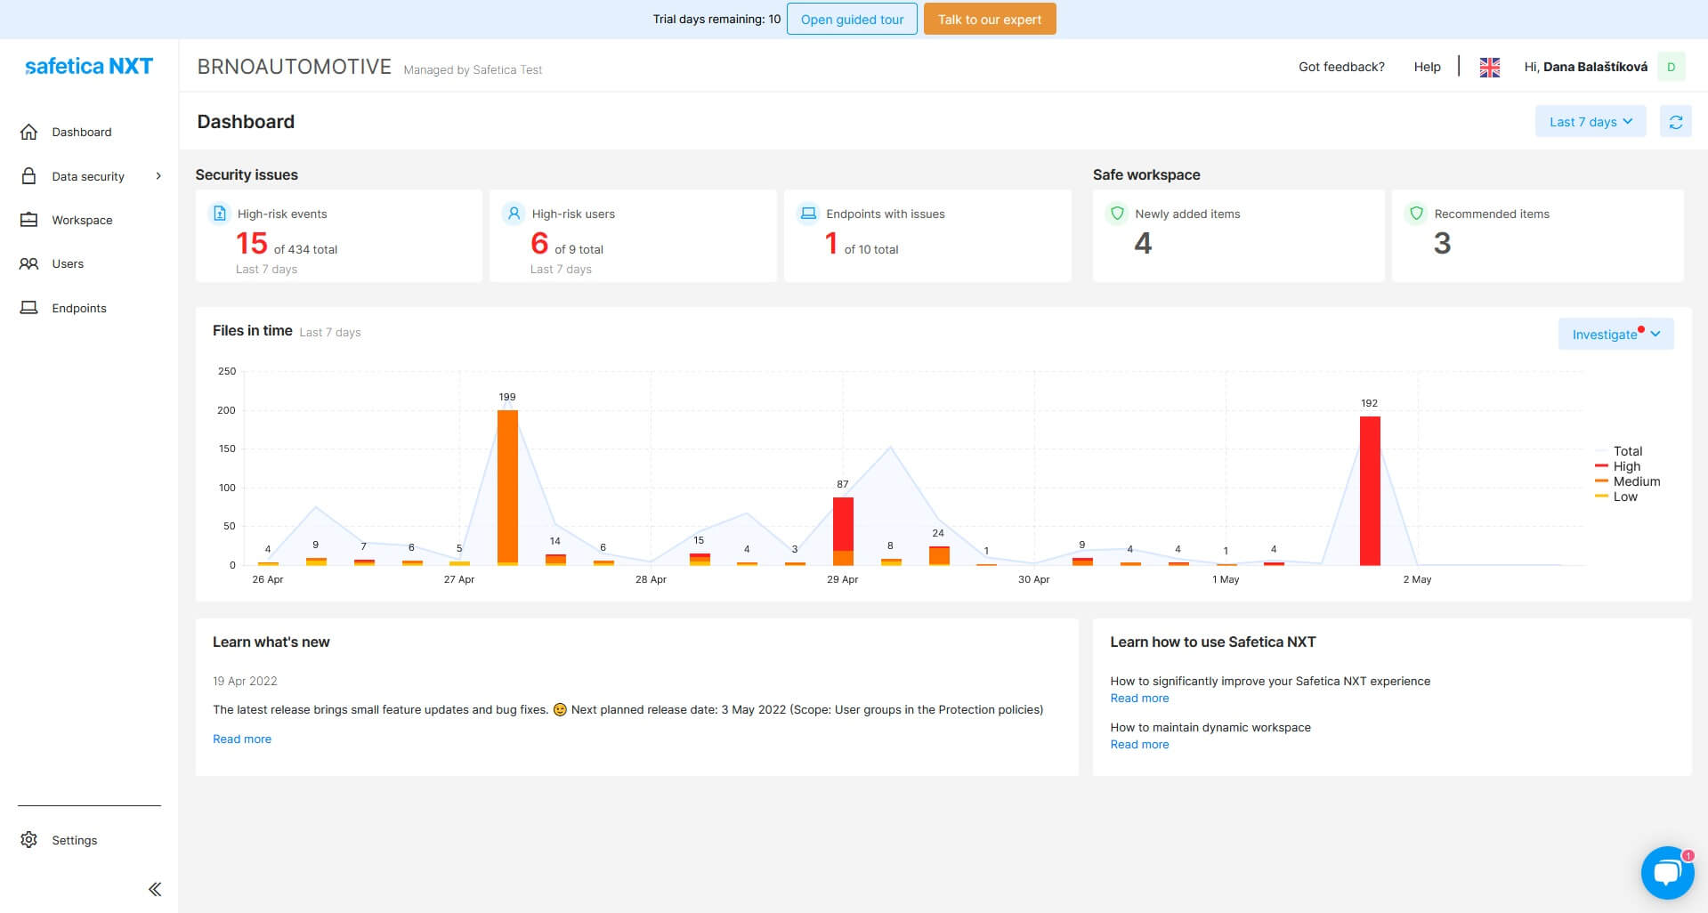1708x913 pixels.
Task: Open Data security menu item
Action: click(x=88, y=176)
